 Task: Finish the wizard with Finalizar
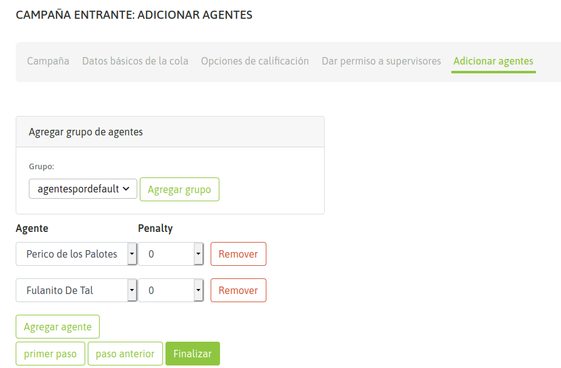click(x=192, y=354)
